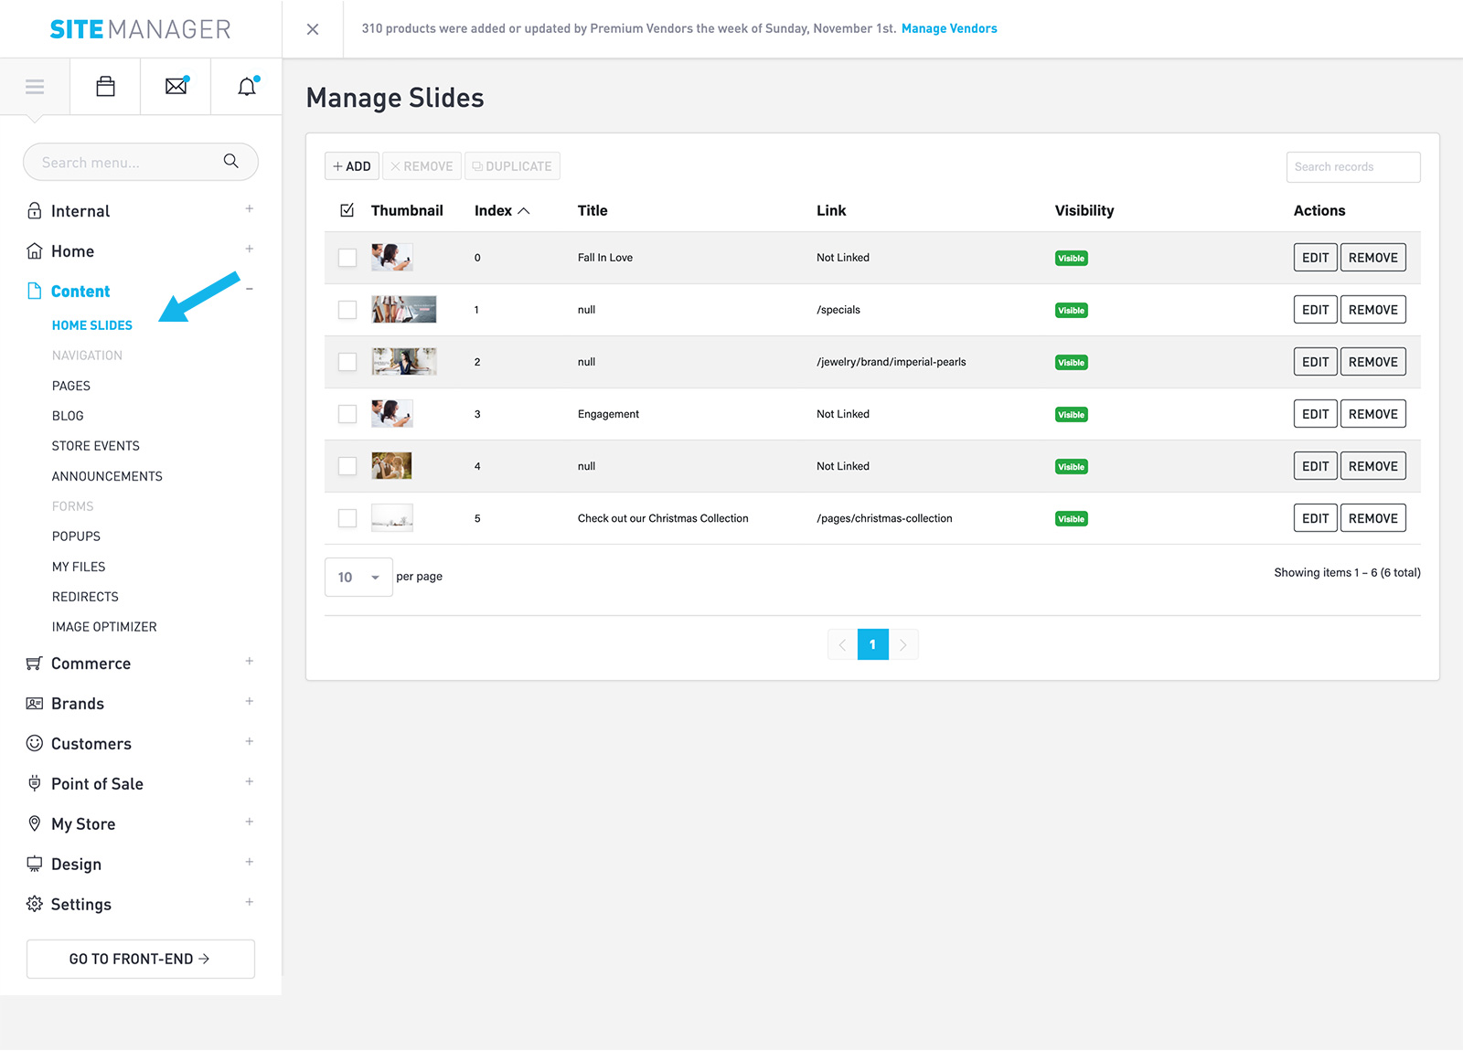The height and width of the screenshot is (1051, 1463).
Task: Click the briefcase orders icon
Action: [x=105, y=87]
